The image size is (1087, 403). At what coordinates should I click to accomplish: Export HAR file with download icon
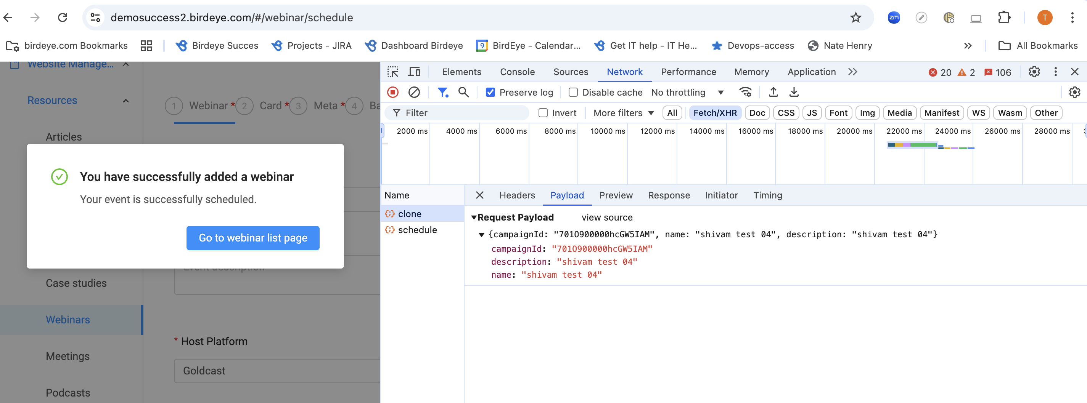click(794, 92)
